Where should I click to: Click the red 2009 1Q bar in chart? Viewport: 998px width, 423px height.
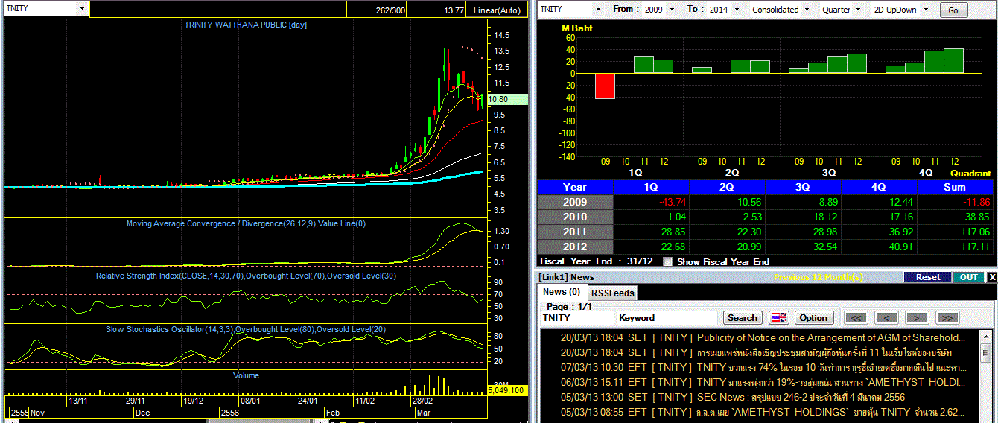[x=605, y=86]
